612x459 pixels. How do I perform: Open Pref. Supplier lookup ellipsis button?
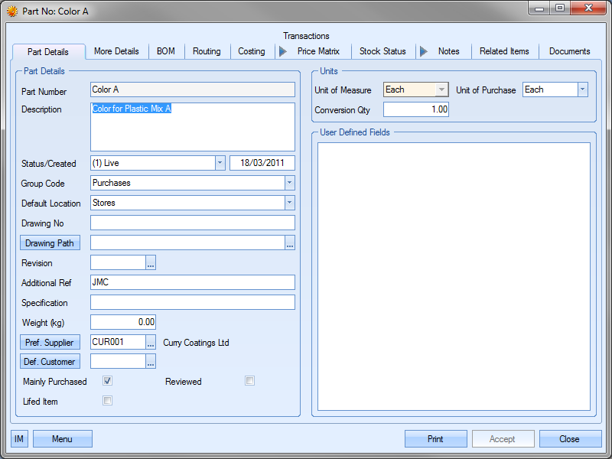pos(151,343)
